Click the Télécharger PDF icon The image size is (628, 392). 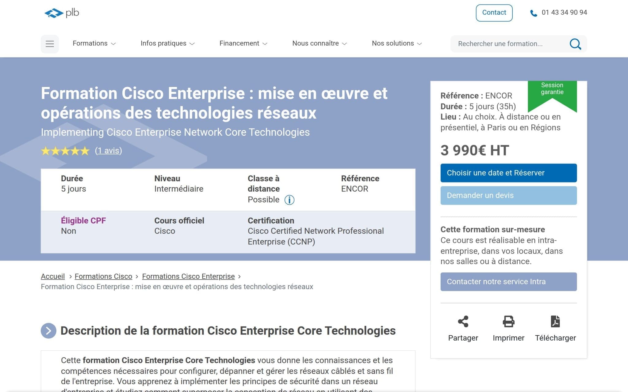coord(555,322)
